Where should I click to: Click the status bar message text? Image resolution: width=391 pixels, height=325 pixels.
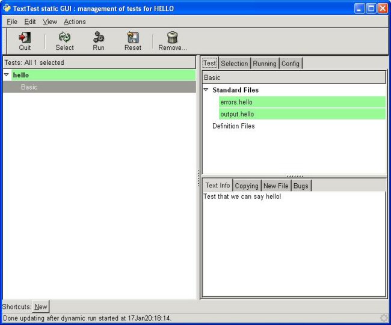(x=87, y=318)
